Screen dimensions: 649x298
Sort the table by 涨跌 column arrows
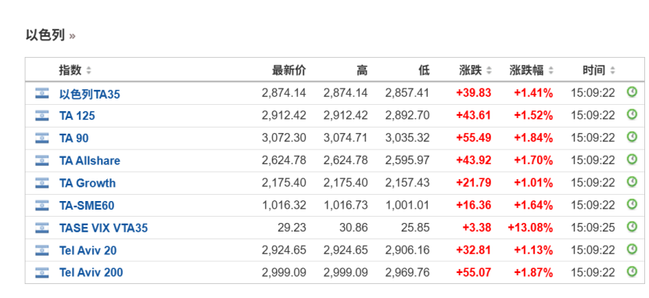click(x=489, y=70)
